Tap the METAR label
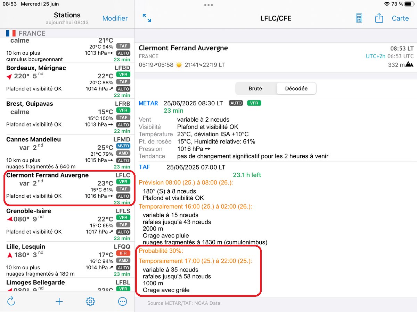 [148, 103]
